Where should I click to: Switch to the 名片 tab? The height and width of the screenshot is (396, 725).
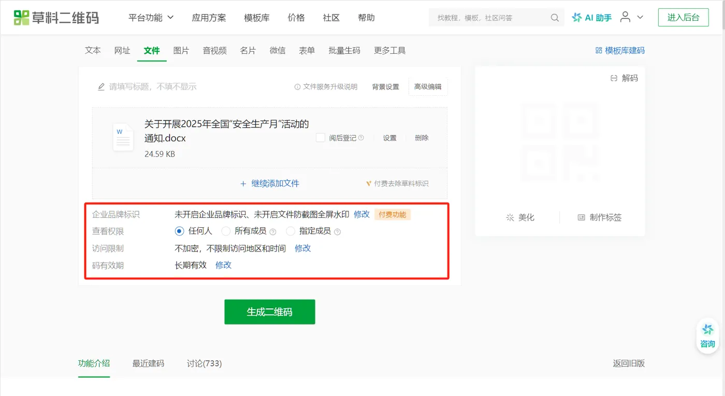(x=248, y=50)
